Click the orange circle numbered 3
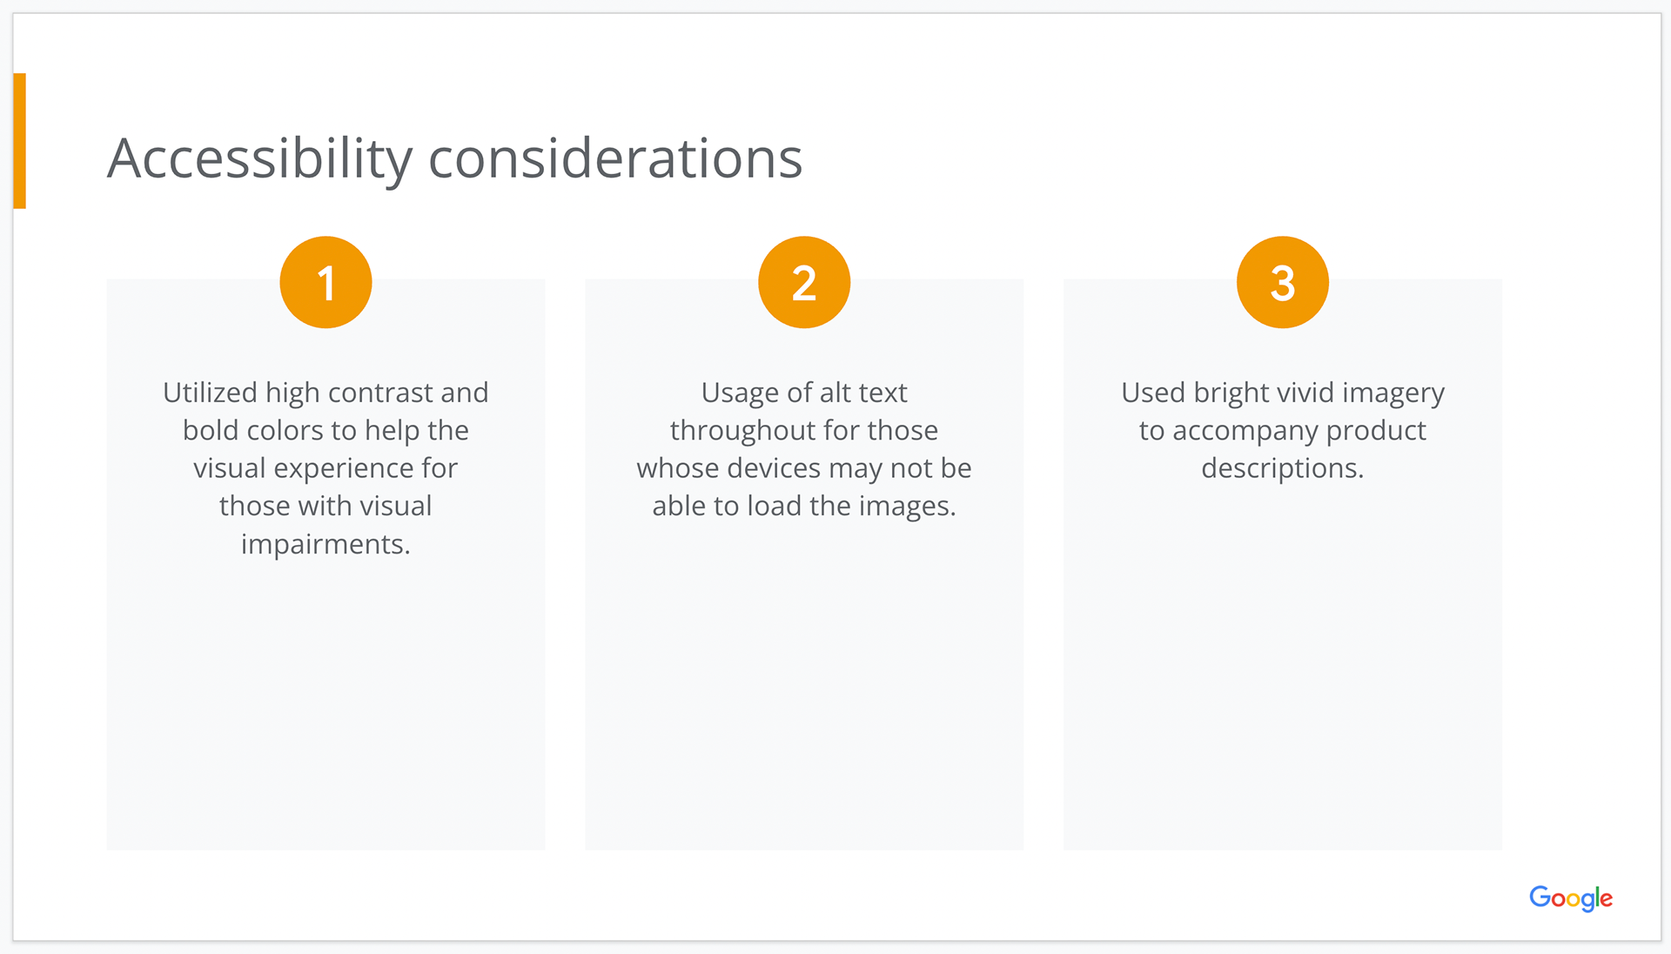Viewport: 1671px width, 954px height. [1283, 282]
